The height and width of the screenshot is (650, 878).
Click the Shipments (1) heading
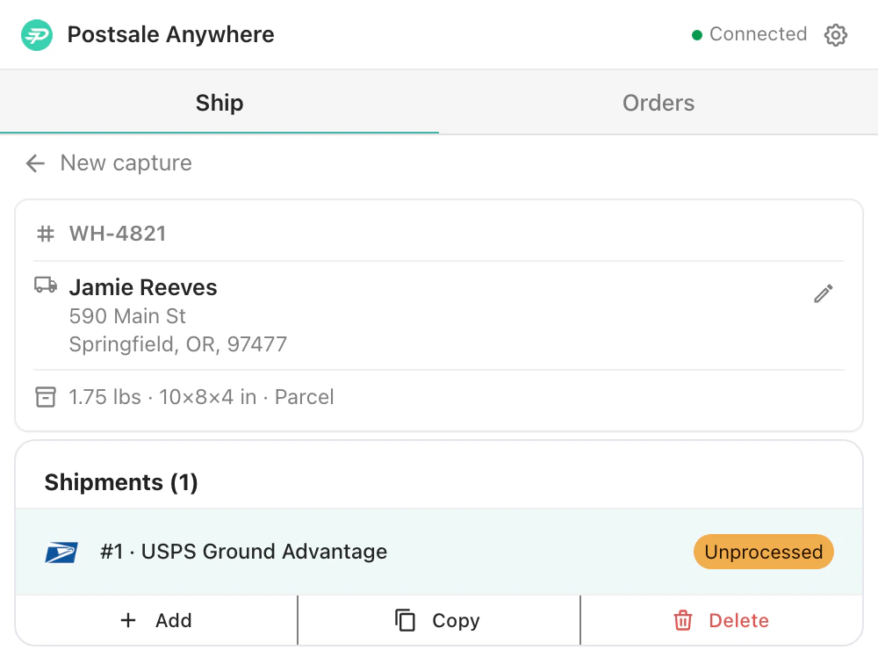point(121,482)
